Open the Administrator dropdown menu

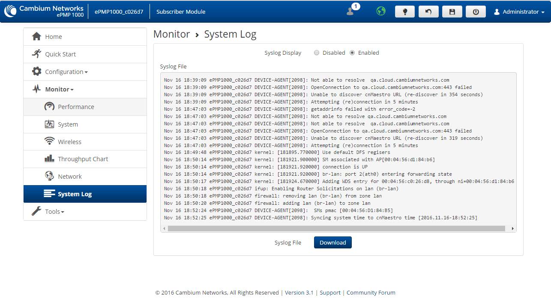click(519, 12)
